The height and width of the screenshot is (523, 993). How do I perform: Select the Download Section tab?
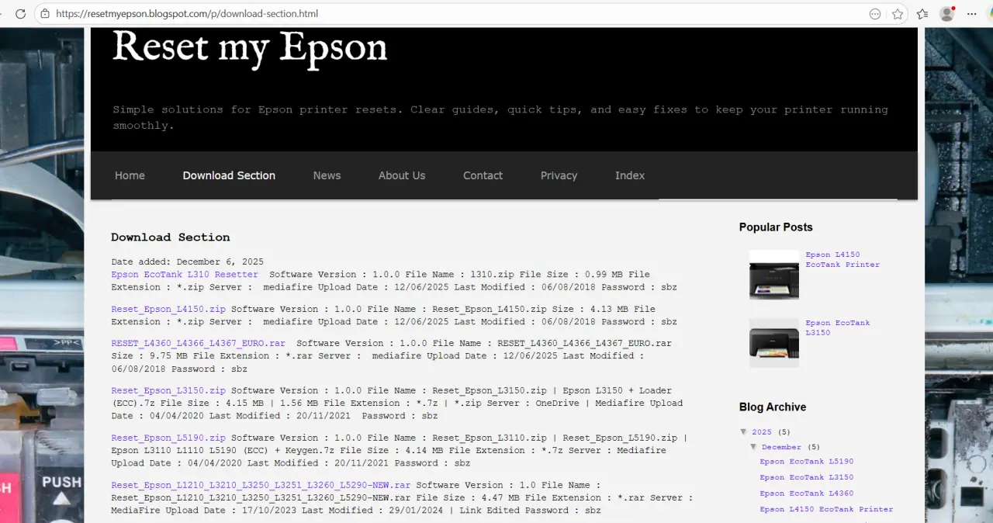229,175
